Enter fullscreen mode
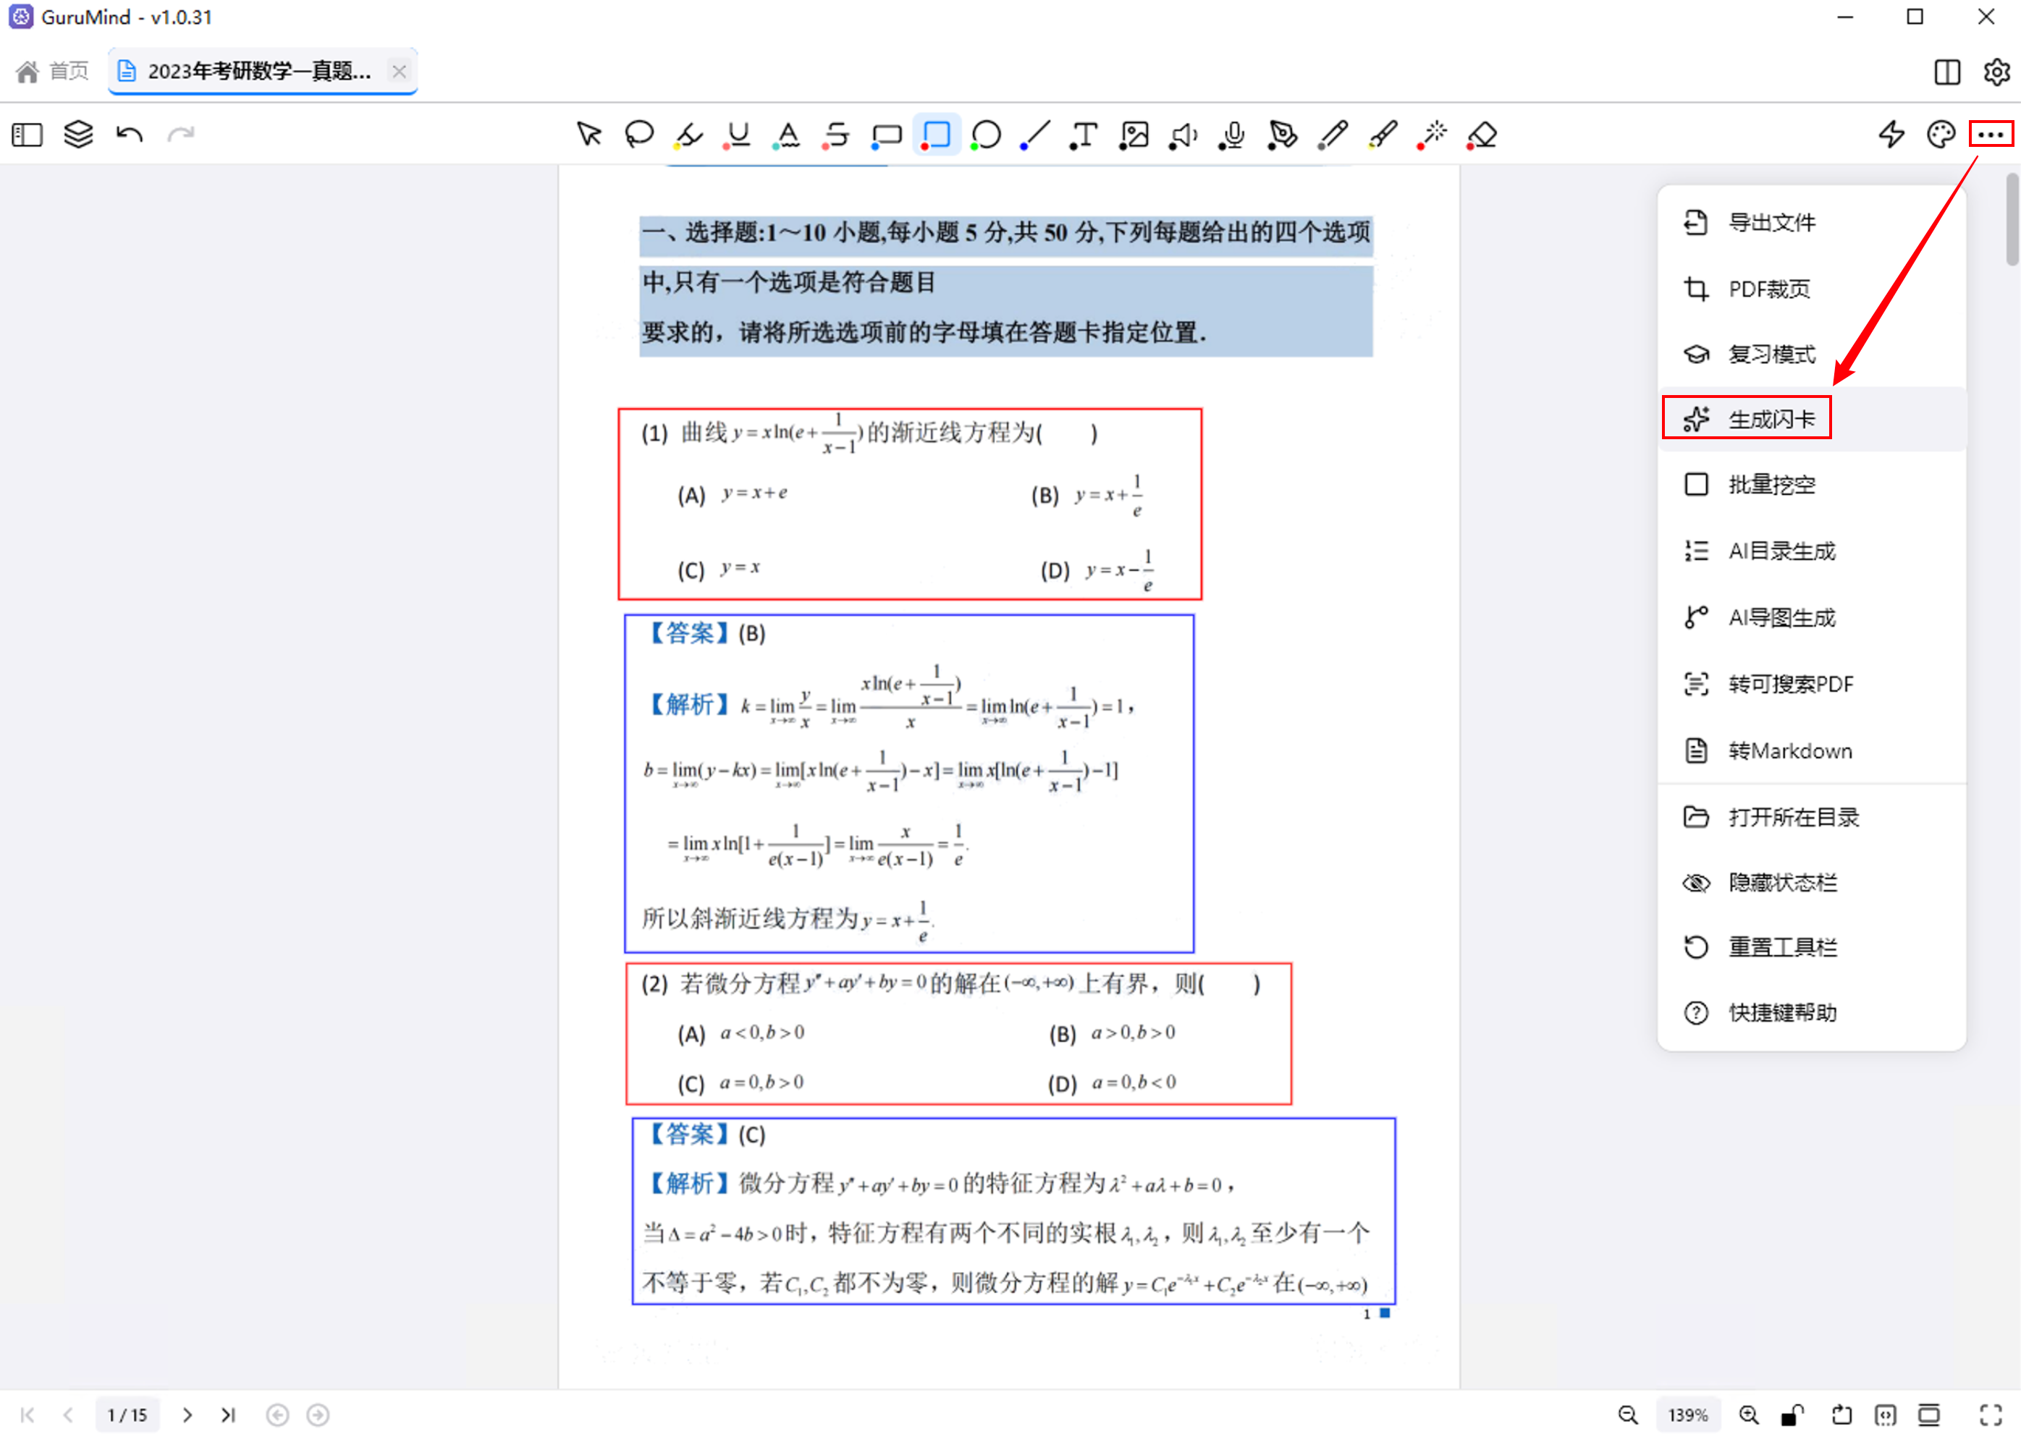Screen dimensions: 2021x1437 pos(1991,1415)
